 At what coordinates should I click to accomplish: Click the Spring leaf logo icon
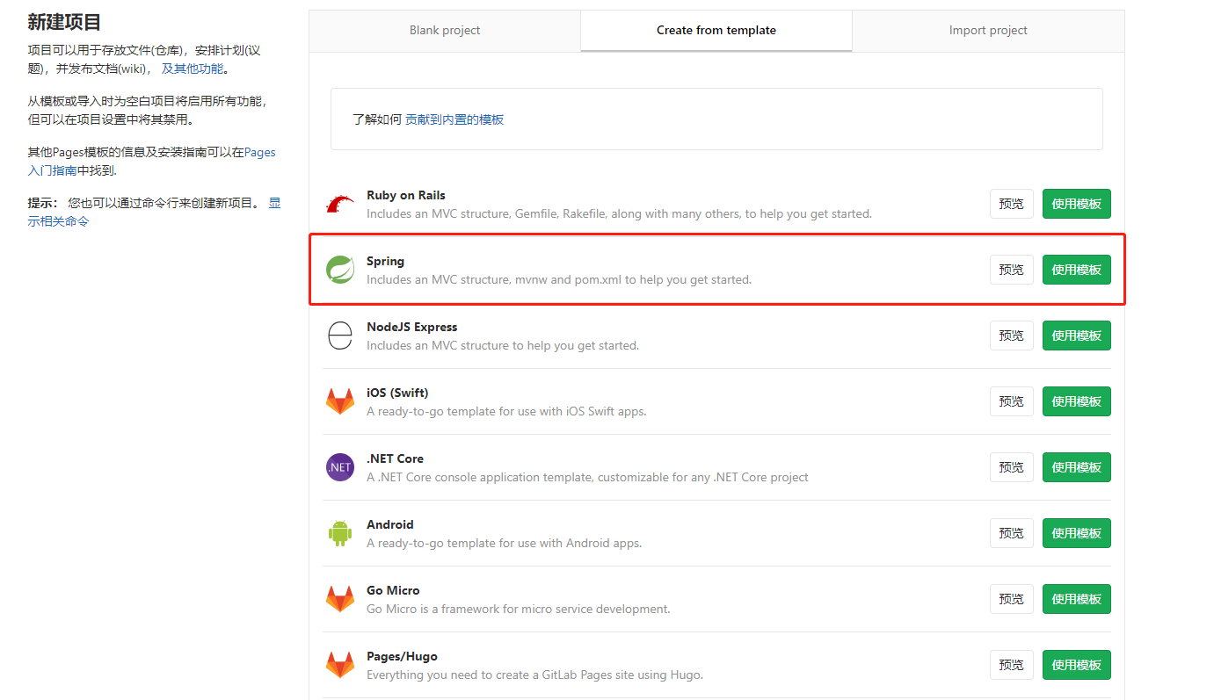[x=339, y=270]
